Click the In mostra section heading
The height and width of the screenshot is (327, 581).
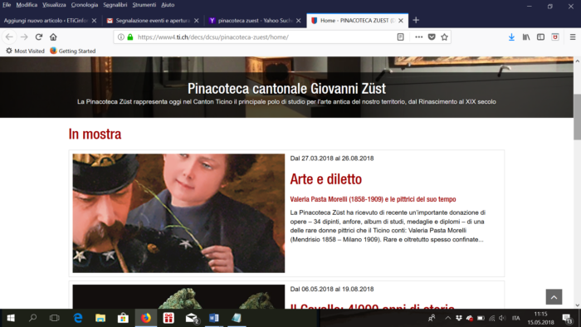(95, 134)
